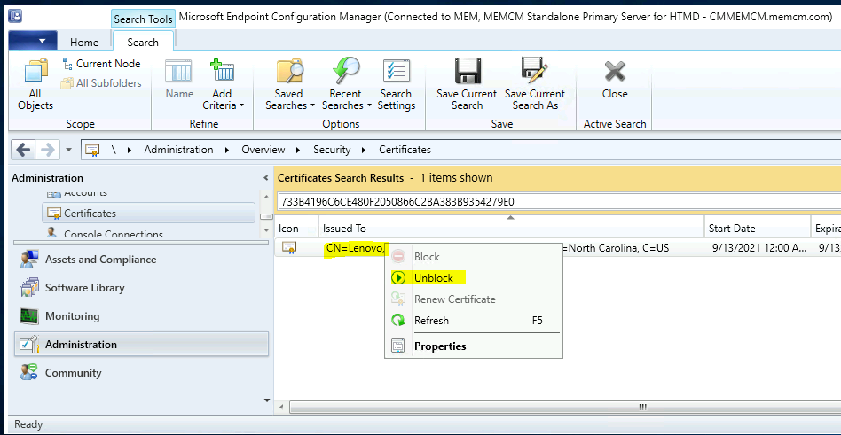This screenshot has width=841, height=435.
Task: Click the horizontal results scrollbar
Action: (566, 408)
